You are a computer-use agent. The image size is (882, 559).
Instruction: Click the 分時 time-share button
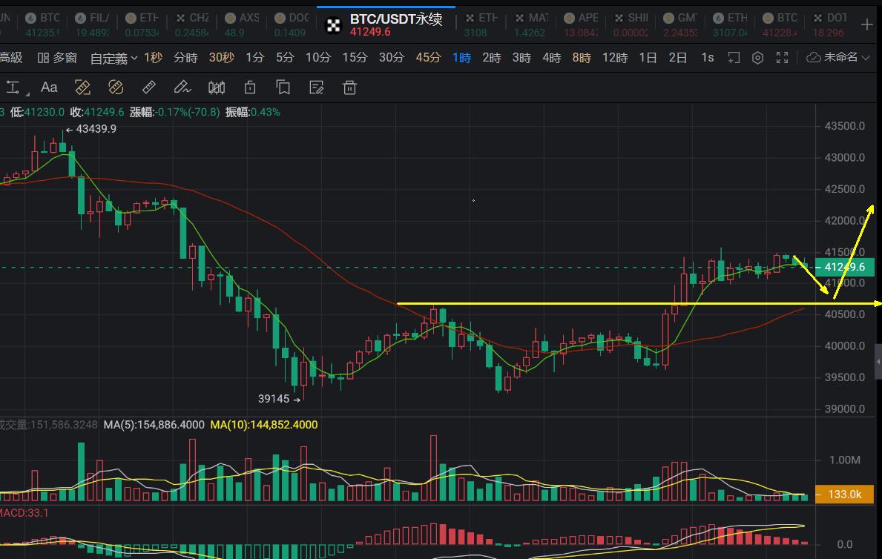pos(185,58)
